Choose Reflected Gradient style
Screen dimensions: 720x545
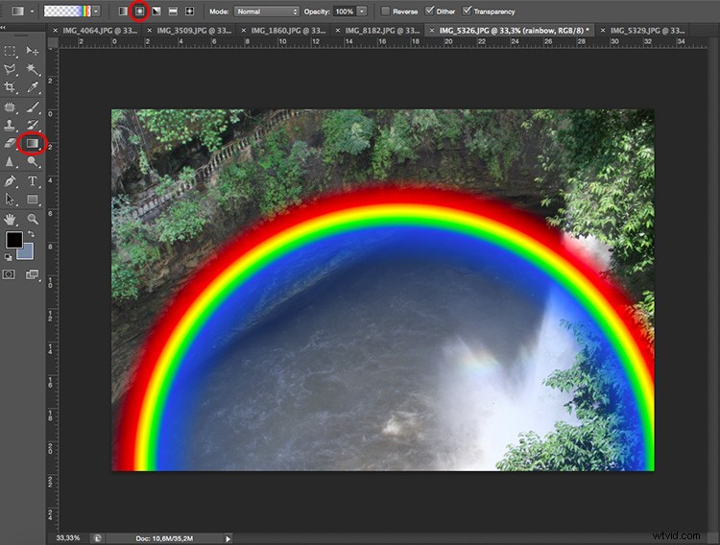(x=173, y=11)
